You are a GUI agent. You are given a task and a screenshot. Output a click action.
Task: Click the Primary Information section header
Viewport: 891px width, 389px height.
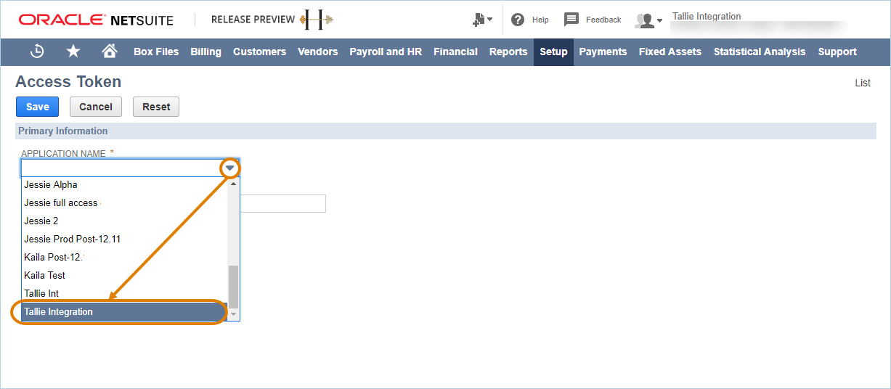[446, 131]
